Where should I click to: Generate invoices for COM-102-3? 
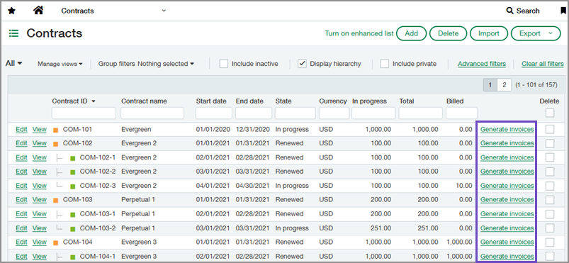tap(507, 186)
